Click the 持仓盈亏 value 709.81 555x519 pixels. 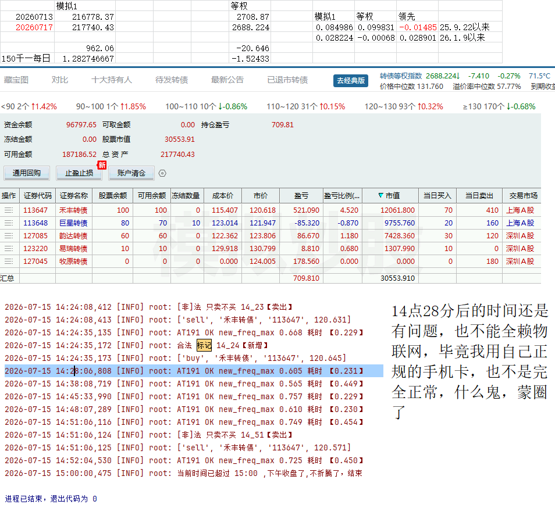click(283, 125)
